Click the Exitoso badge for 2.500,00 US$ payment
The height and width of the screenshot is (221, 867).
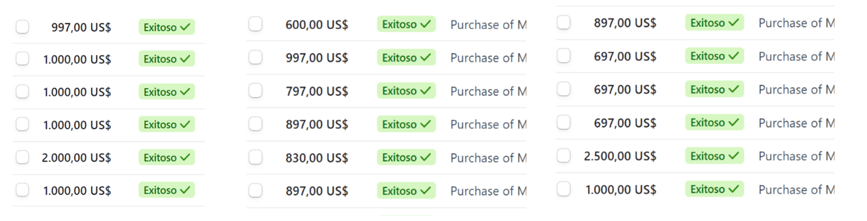click(714, 155)
